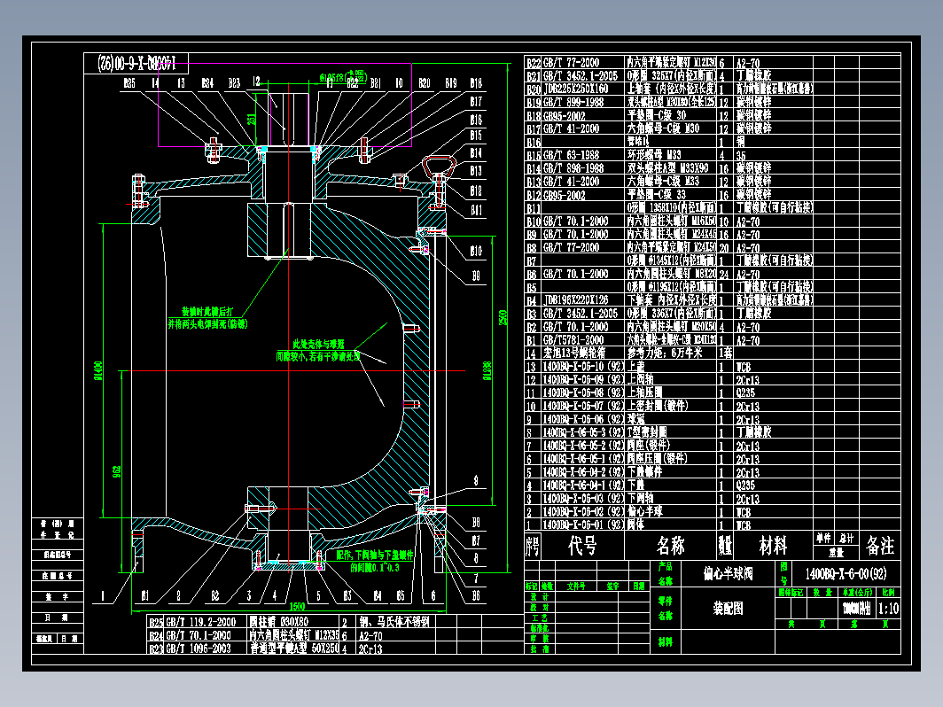This screenshot has width=943, height=707.
Task: Select the 材料 column header
Action: coord(773,545)
